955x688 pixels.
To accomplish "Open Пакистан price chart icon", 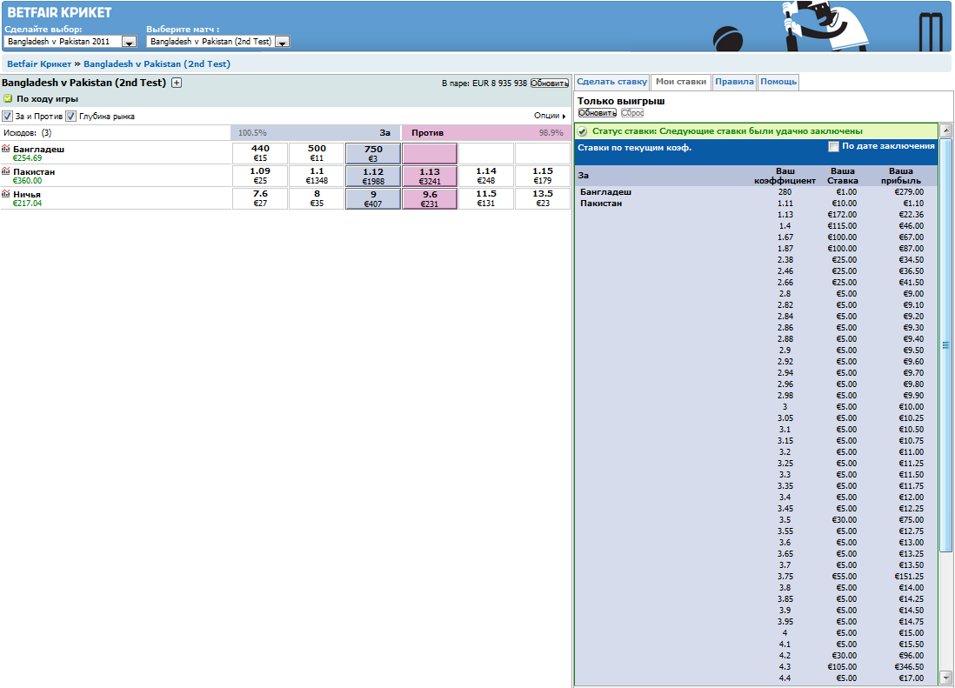I will (5, 171).
